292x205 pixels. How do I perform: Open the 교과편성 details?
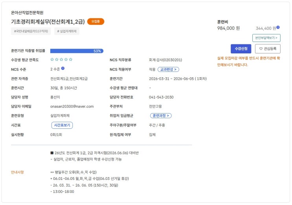169,70
